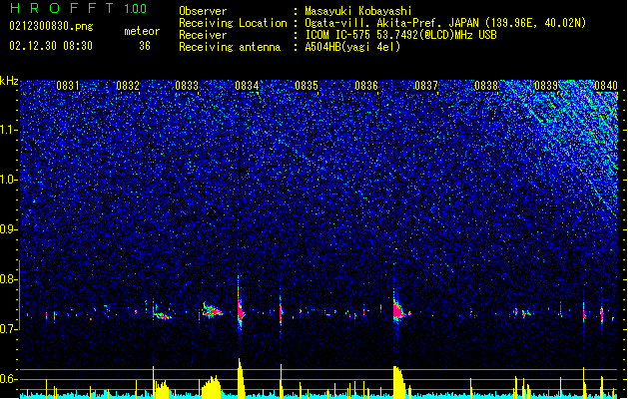This screenshot has height=399, width=628.
Task: Click the 0835 time marker
Action: [x=307, y=86]
